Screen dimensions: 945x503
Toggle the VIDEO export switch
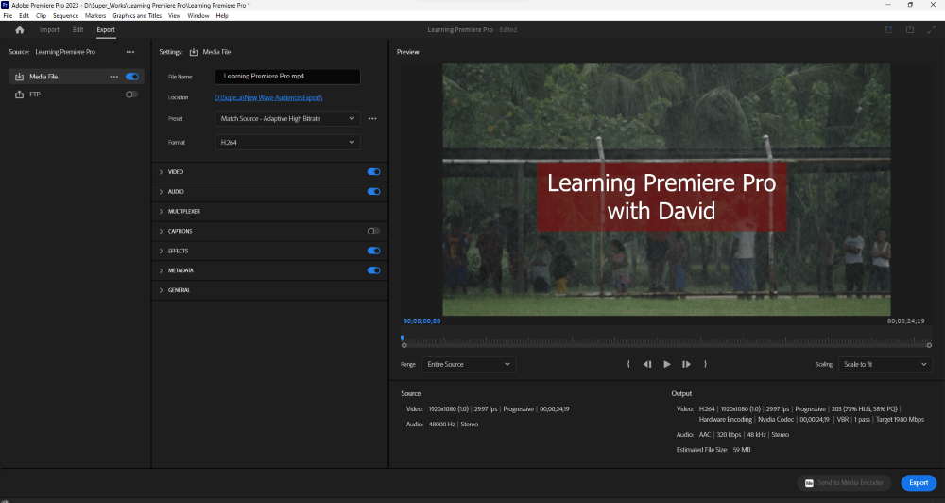(373, 172)
